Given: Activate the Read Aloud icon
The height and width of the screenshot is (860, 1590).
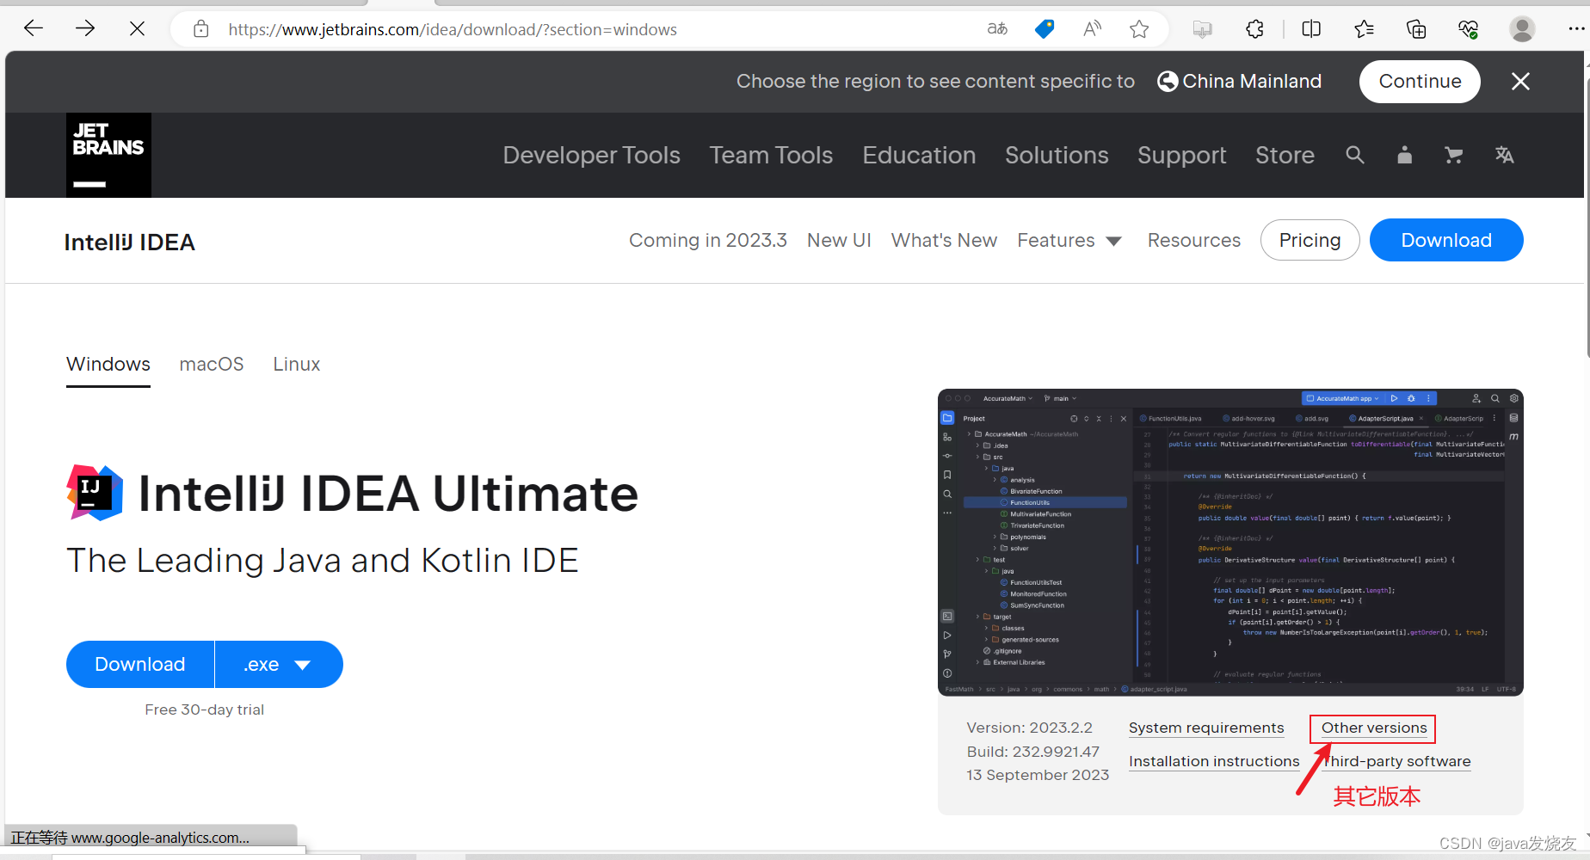Looking at the screenshot, I should [x=1092, y=29].
